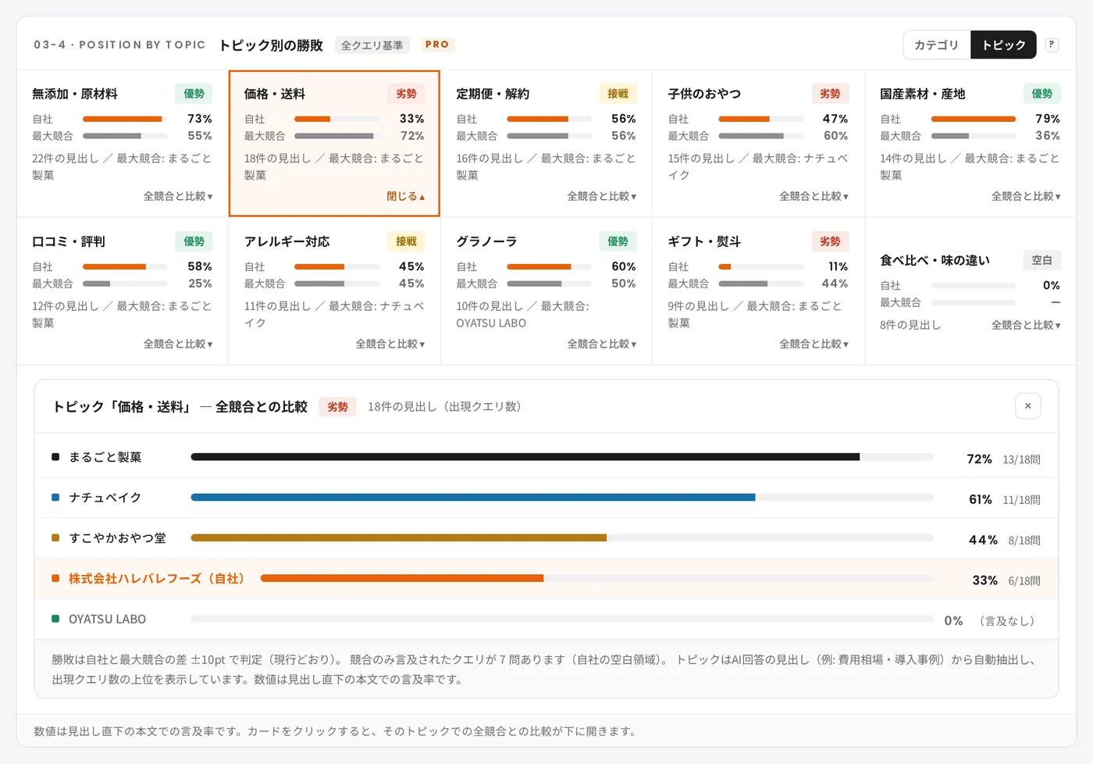The width and height of the screenshot is (1093, 764).
Task: Click the 劣勢 badge in comparison panel header
Action: (337, 407)
